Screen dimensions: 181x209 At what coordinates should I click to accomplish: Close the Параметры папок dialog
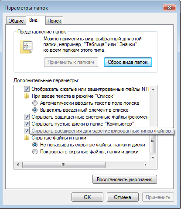(169, 7)
